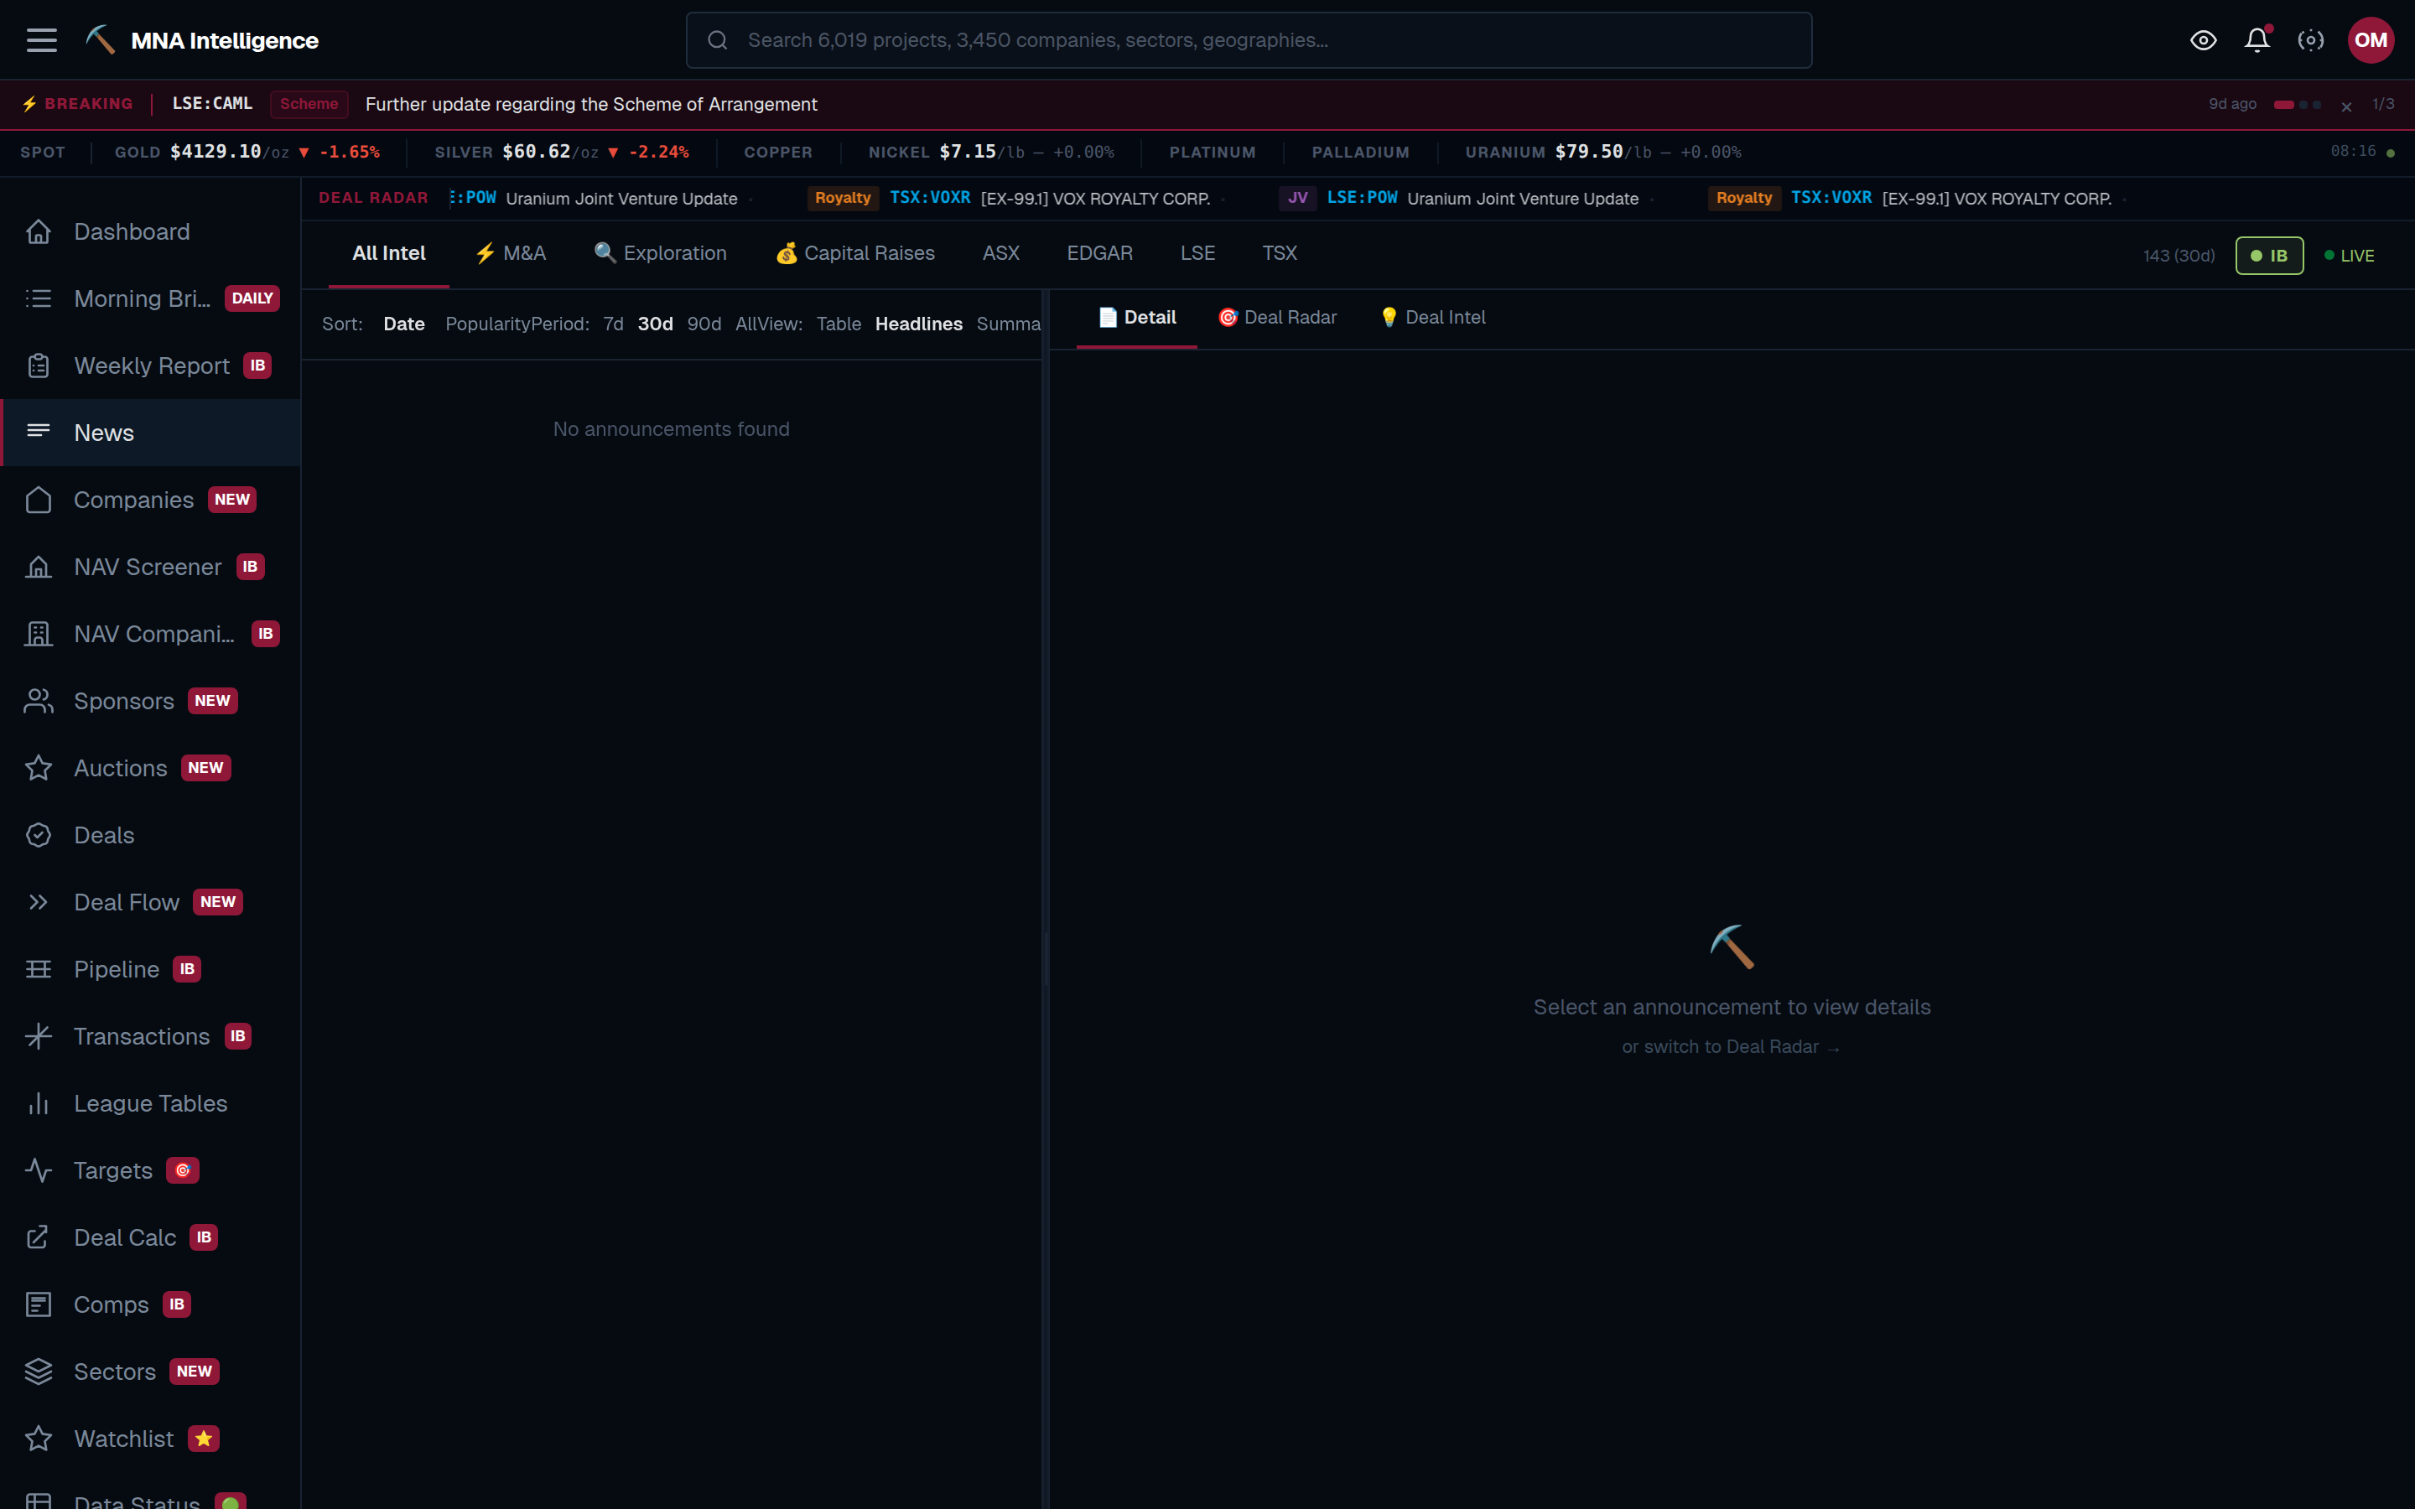Sort announcements by Date
The width and height of the screenshot is (2415, 1509).
tap(404, 324)
